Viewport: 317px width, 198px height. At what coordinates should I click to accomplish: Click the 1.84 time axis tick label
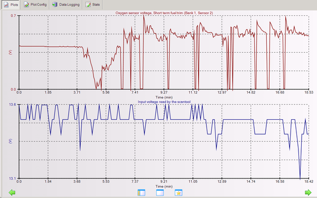click(48, 182)
